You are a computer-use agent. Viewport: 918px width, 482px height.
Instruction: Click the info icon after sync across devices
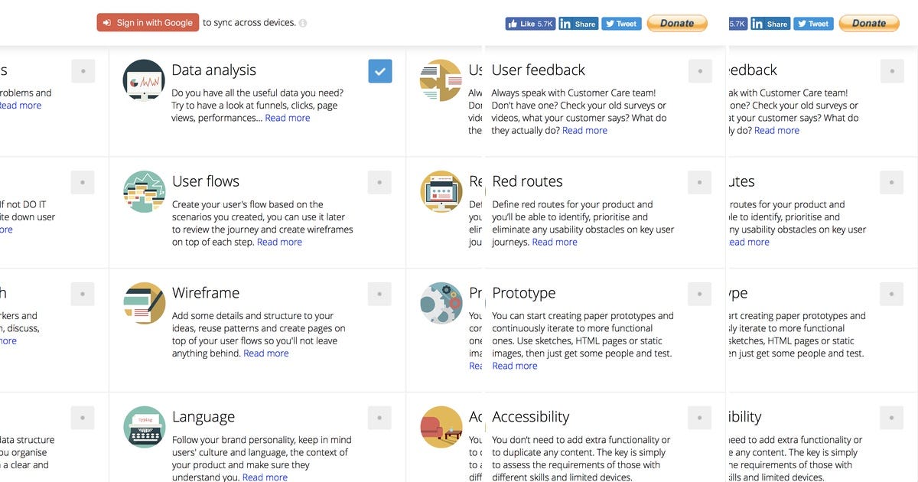point(303,23)
